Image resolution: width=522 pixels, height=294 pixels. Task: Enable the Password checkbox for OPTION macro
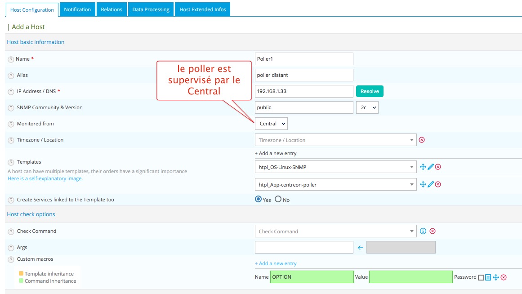[481, 277]
